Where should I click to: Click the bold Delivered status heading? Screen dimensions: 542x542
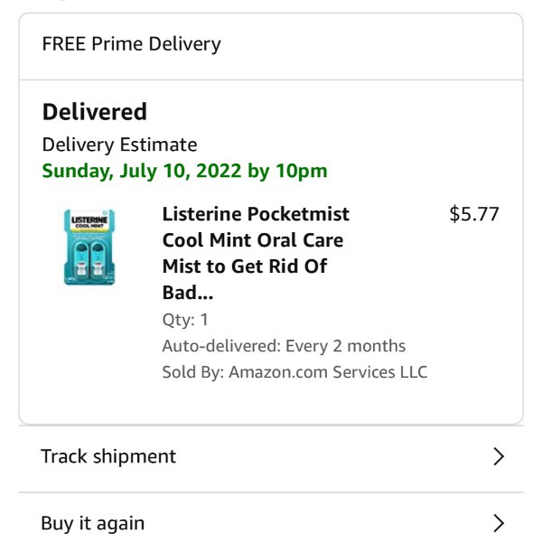coord(95,112)
